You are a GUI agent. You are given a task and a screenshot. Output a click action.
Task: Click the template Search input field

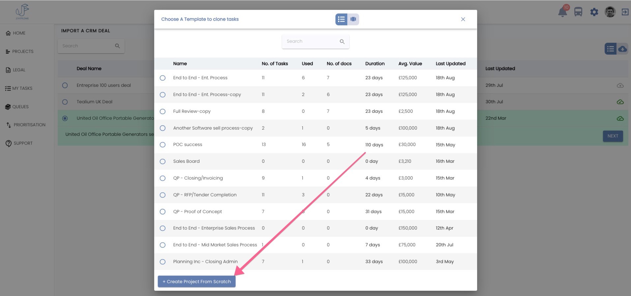pyautogui.click(x=310, y=41)
